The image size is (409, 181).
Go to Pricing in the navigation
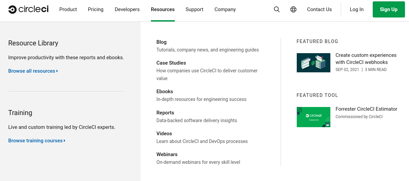96,9
